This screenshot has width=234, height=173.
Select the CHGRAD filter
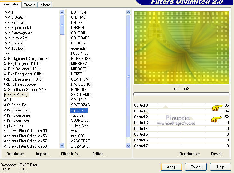point(78,17)
